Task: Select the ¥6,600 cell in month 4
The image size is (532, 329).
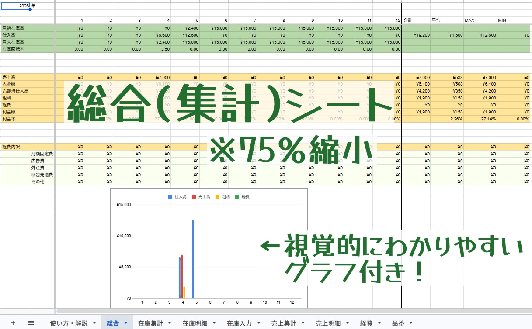Action: [x=156, y=35]
